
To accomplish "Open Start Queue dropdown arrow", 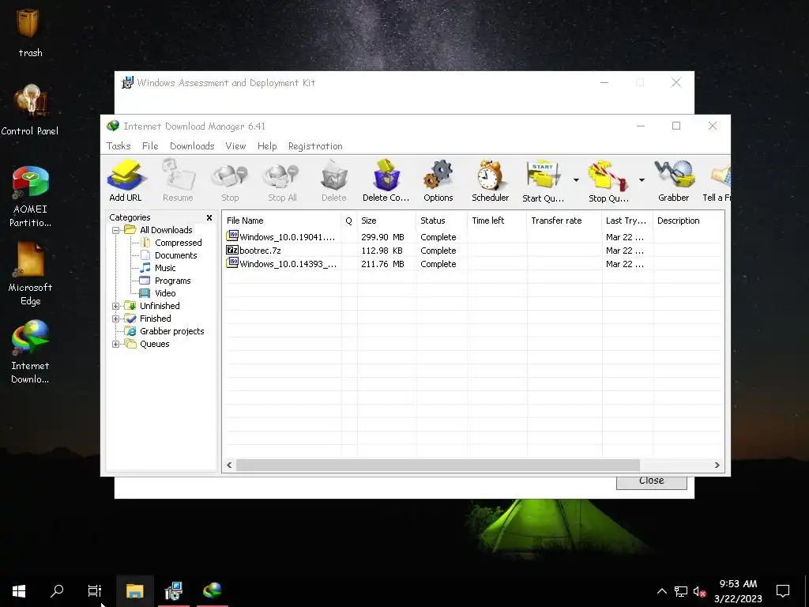I will point(576,180).
